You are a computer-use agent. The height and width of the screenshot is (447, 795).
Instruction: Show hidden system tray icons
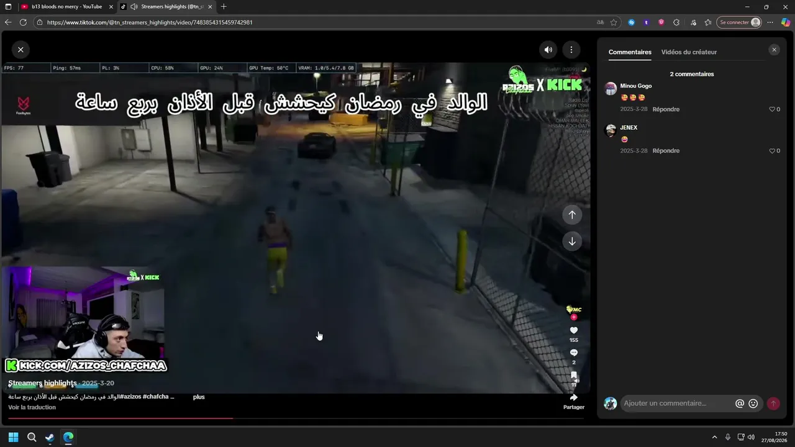tap(714, 437)
